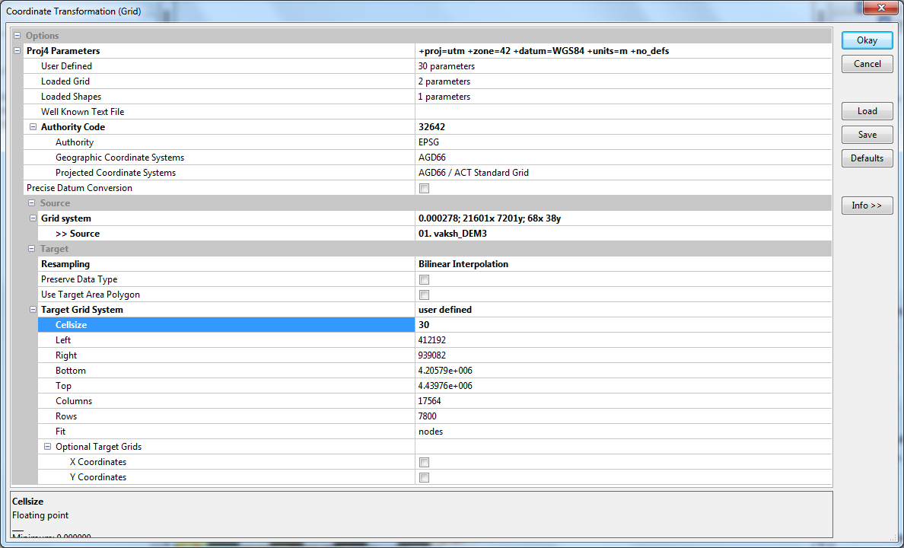Screen dimensions: 904x548
Task: Open Loaded Shapes 1 parameters value
Action: pos(623,97)
